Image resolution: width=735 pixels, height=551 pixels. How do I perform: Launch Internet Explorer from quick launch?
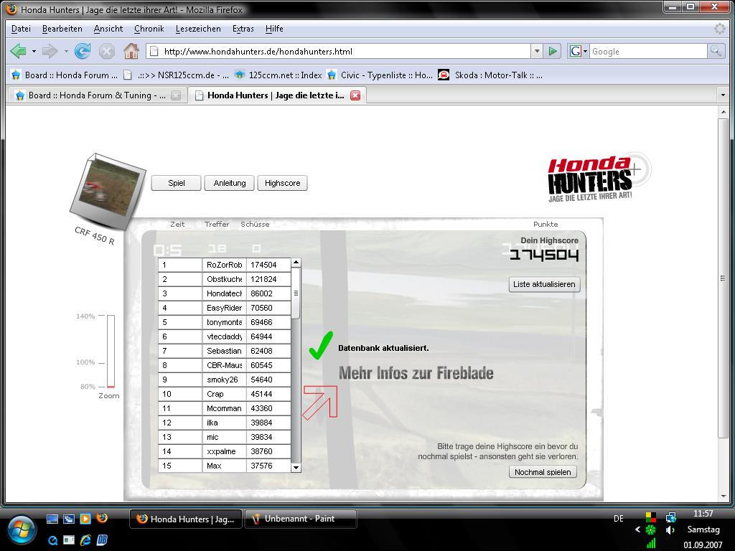[x=85, y=540]
